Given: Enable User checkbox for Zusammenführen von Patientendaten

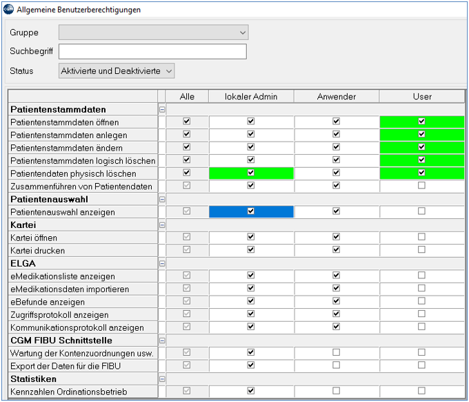Looking at the screenshot, I should point(421,186).
